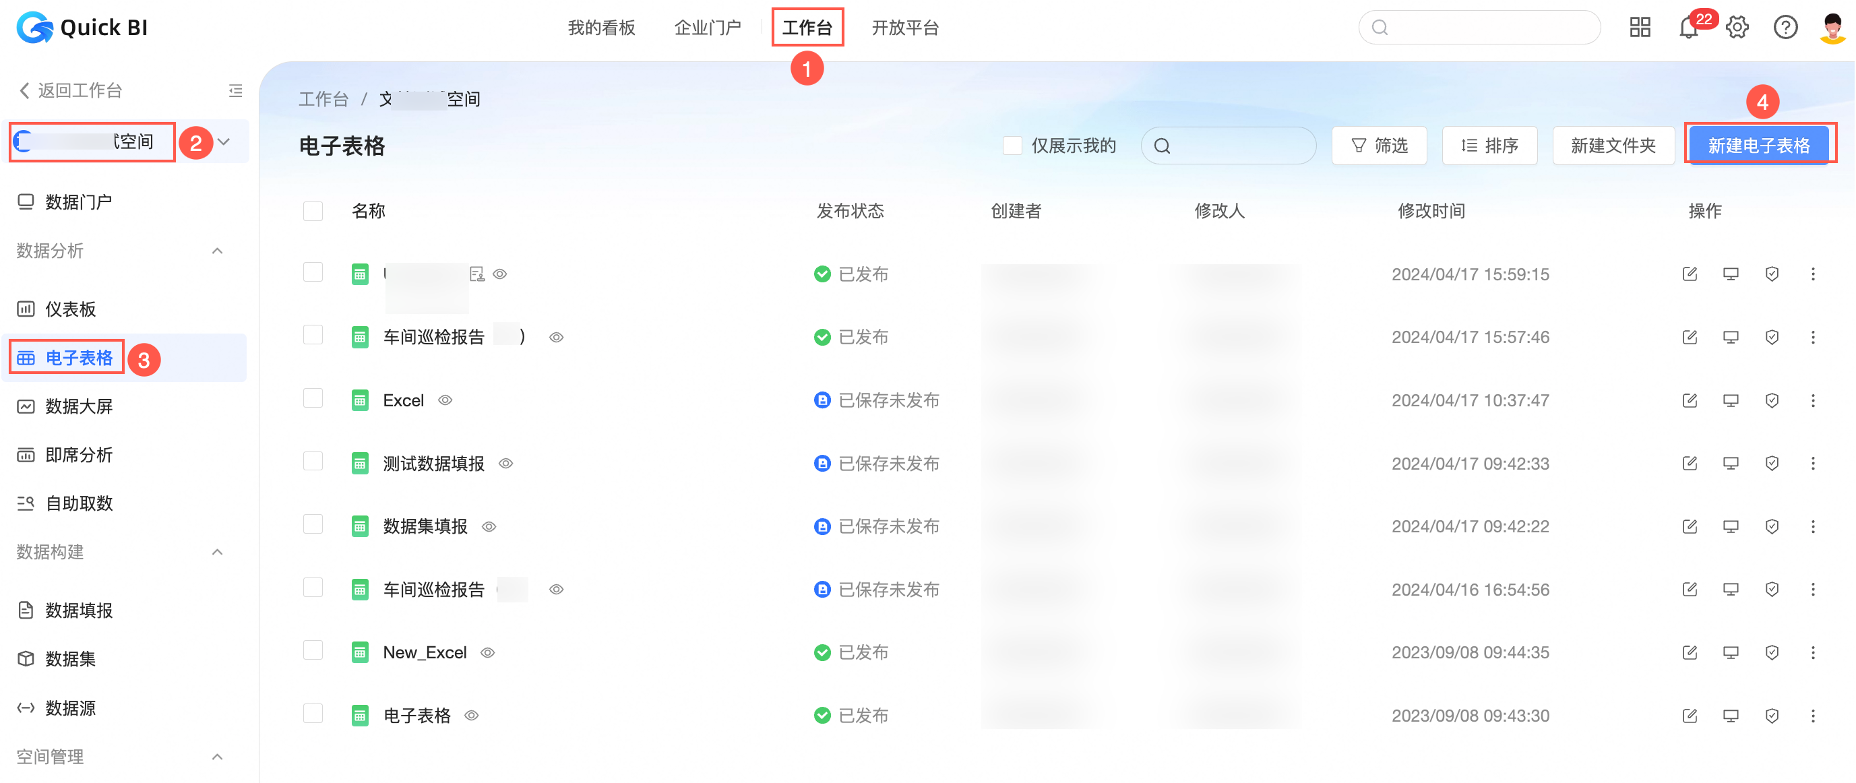Click shield permission icon for 数据集填报 row
Screen dimensions: 1856x783
click(x=1772, y=526)
